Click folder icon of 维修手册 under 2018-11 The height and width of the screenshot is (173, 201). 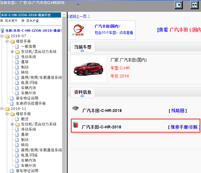(12, 114)
